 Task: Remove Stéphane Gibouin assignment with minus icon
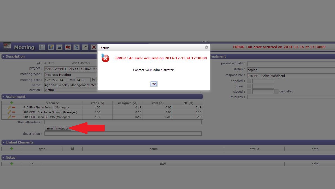pos(14,112)
